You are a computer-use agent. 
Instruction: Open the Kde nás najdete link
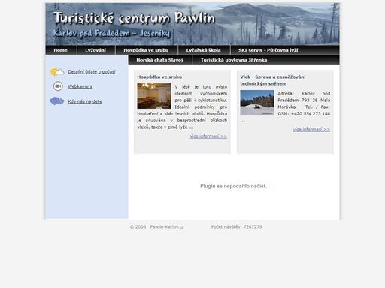pos(85,101)
